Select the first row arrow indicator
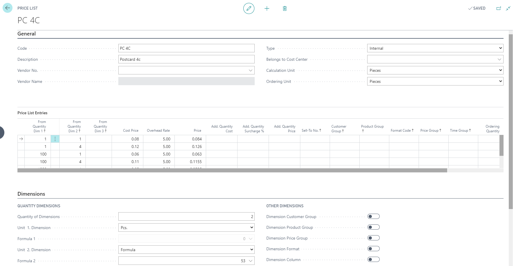This screenshot has height=266, width=514. point(21,139)
